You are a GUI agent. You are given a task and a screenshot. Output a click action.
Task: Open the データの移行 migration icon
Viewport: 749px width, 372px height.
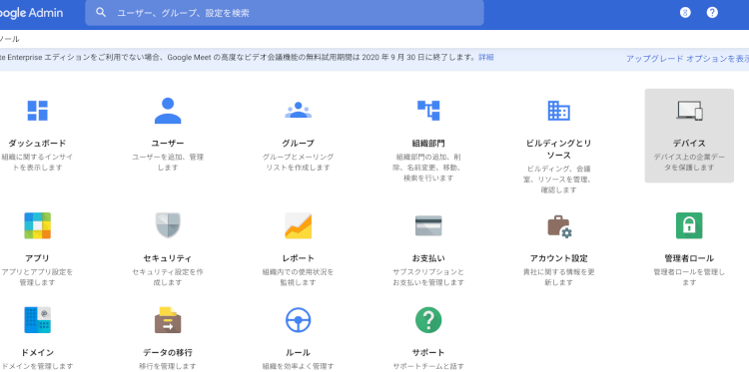(168, 319)
